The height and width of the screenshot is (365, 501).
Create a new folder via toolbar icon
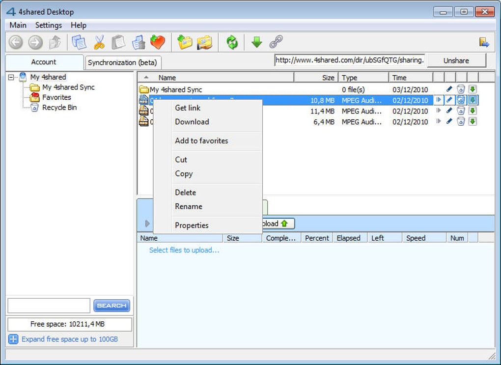point(185,42)
